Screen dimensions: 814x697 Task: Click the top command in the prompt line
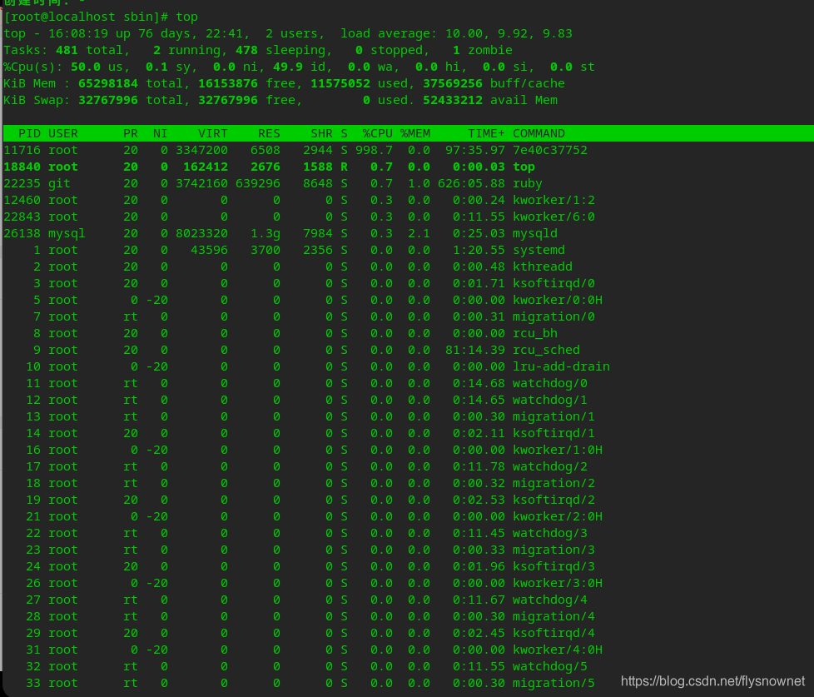[187, 17]
